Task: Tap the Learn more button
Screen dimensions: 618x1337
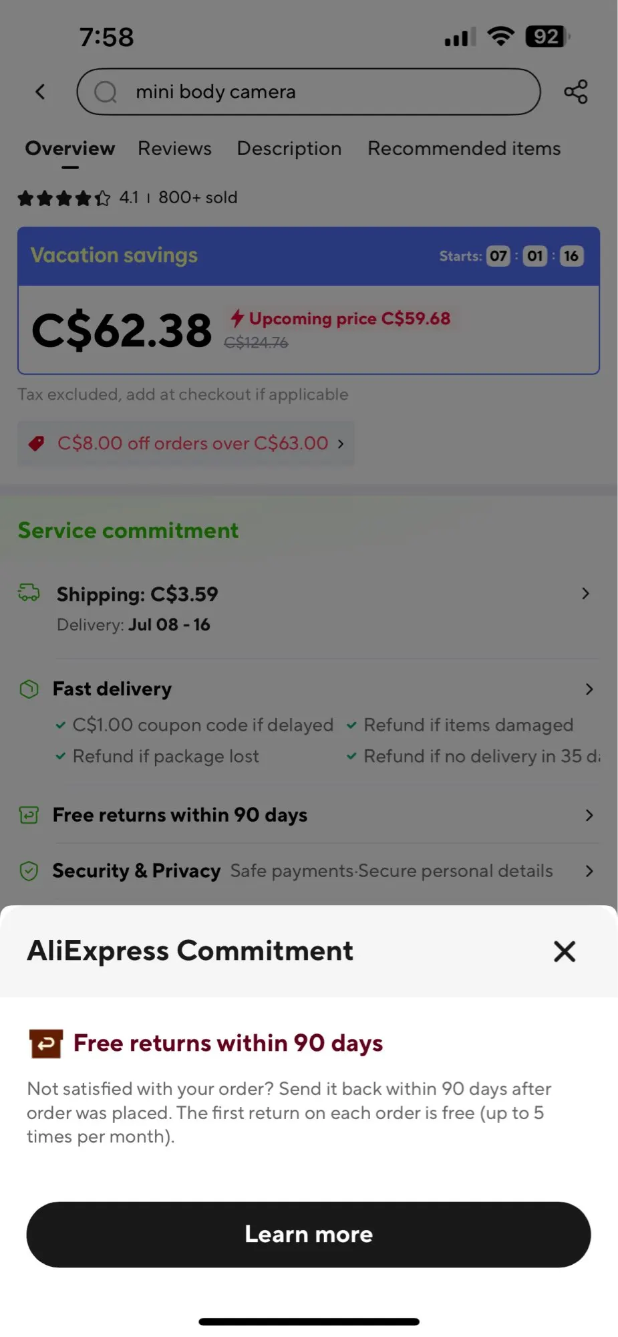Action: pos(309,1234)
